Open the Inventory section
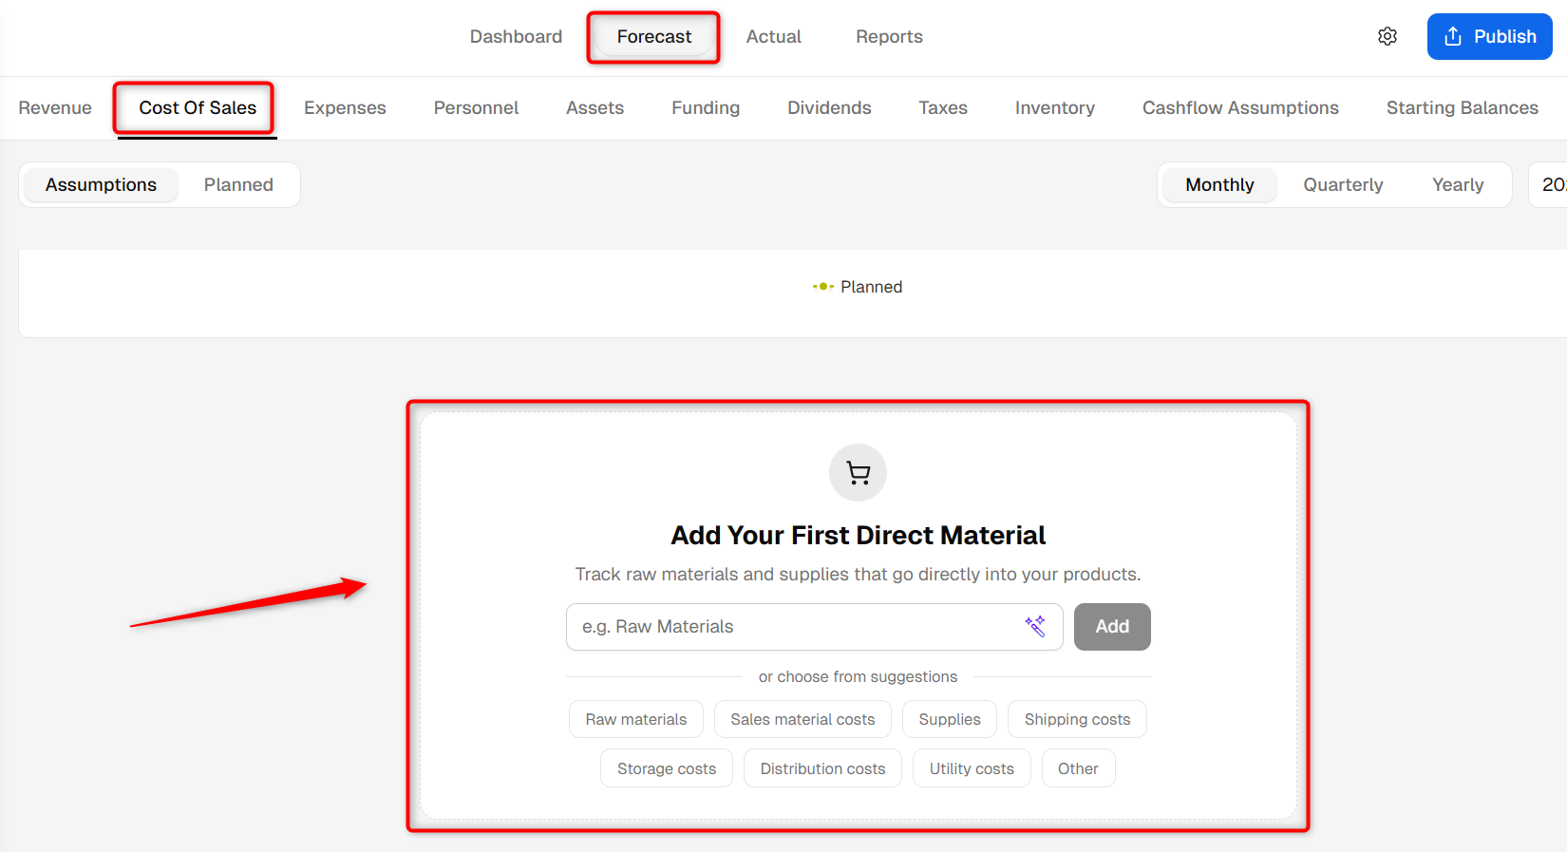Viewport: 1567px width, 852px height. pyautogui.click(x=1055, y=107)
